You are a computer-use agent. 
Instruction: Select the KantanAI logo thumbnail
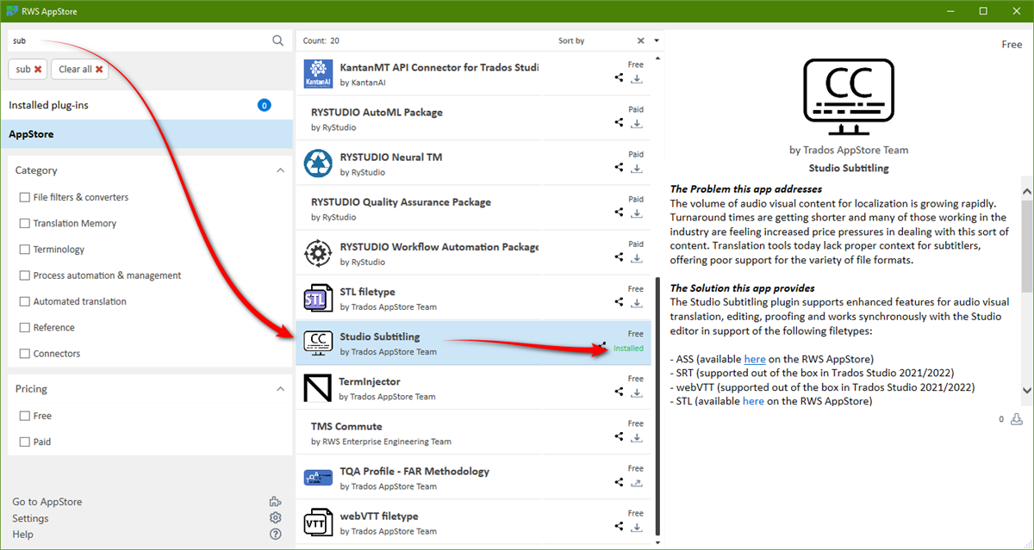pos(318,73)
